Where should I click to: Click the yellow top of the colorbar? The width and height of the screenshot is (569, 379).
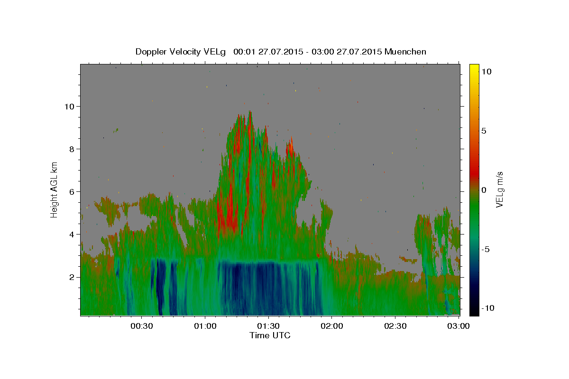click(474, 67)
